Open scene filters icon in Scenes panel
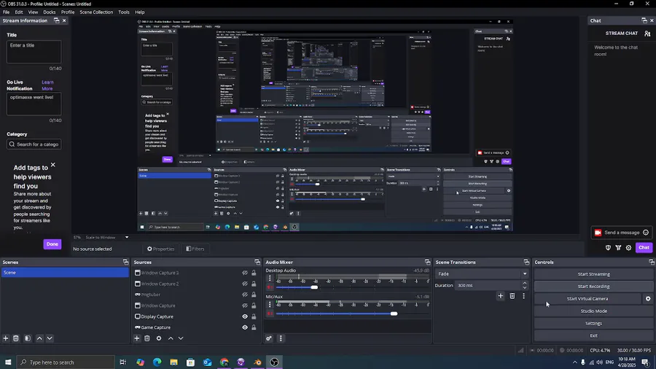This screenshot has height=369, width=656. click(28, 338)
